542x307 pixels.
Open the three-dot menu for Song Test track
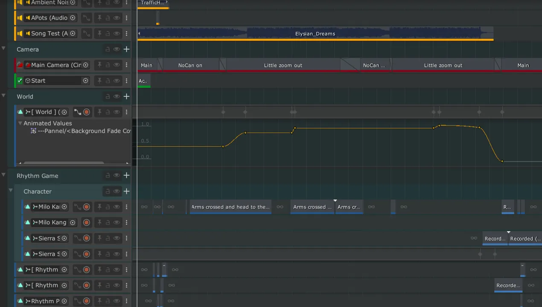tap(126, 33)
